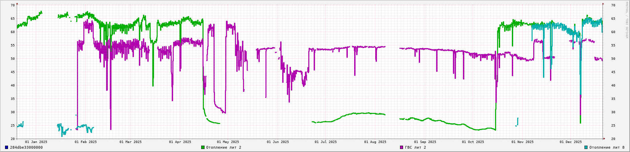Click the RRDTOOL / TOBI OETIKER watermark
630x152 pixels.
coord(627,20)
